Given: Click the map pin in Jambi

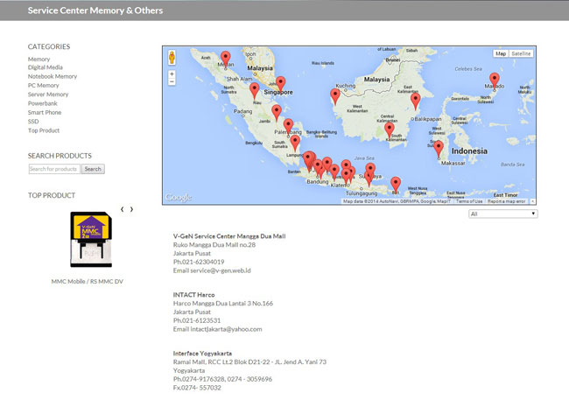Looking at the screenshot, I should point(277,113).
